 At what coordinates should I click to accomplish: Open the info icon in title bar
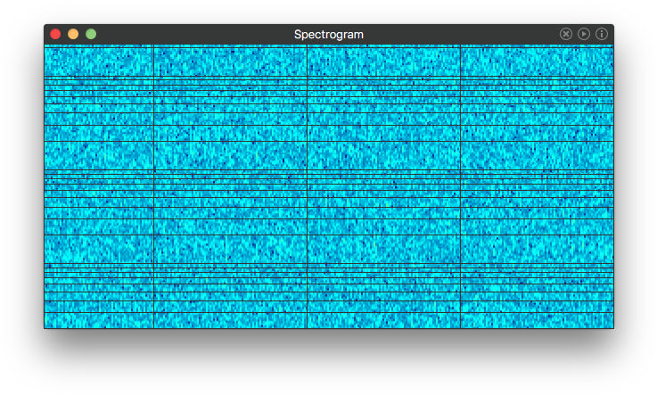coord(602,34)
